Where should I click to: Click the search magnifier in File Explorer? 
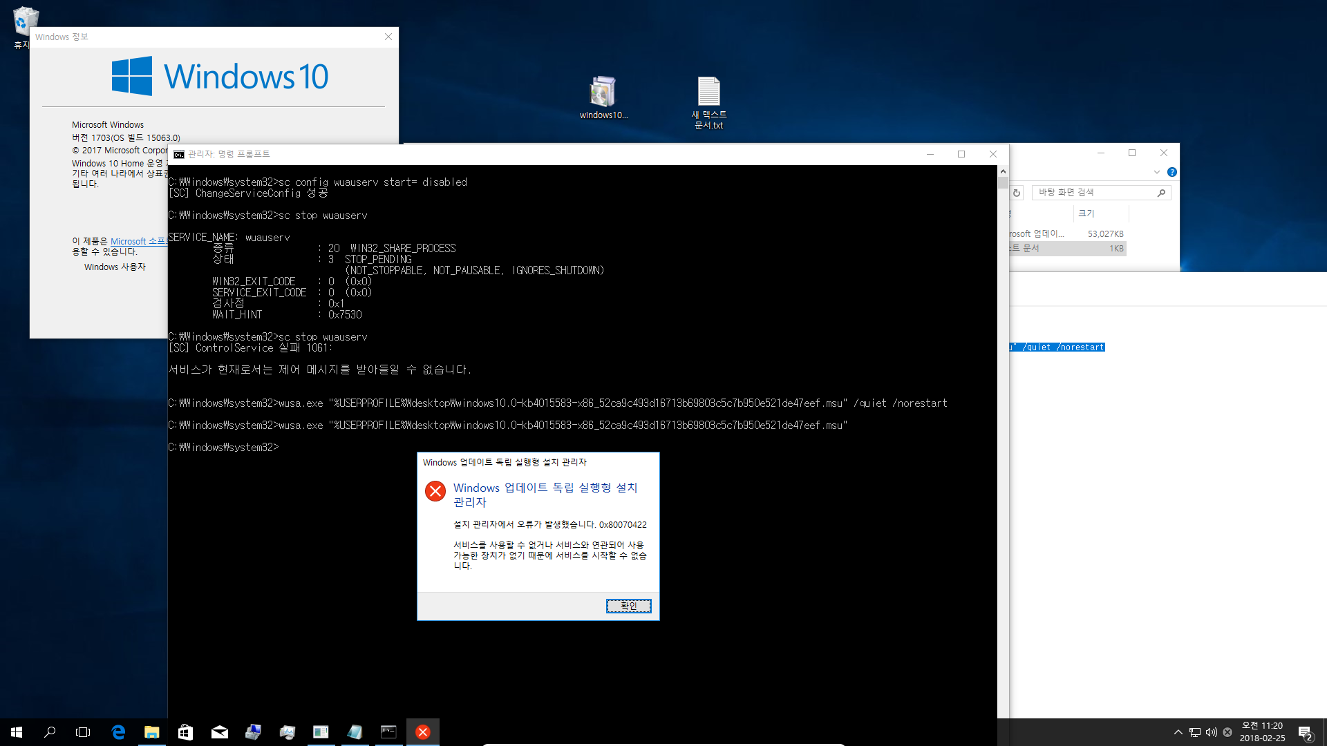pyautogui.click(x=1161, y=193)
